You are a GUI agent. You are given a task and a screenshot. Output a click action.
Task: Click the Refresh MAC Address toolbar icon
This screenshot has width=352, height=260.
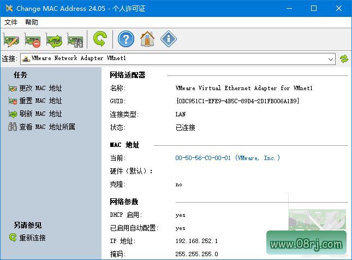(54, 40)
